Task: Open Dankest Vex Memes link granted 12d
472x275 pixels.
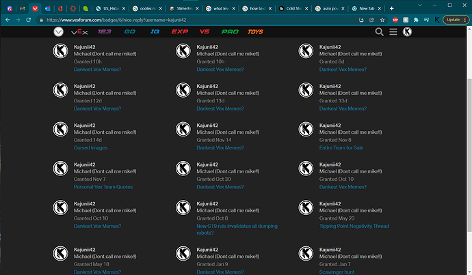Action: tap(98, 108)
